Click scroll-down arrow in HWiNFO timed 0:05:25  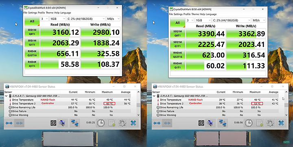138,115
